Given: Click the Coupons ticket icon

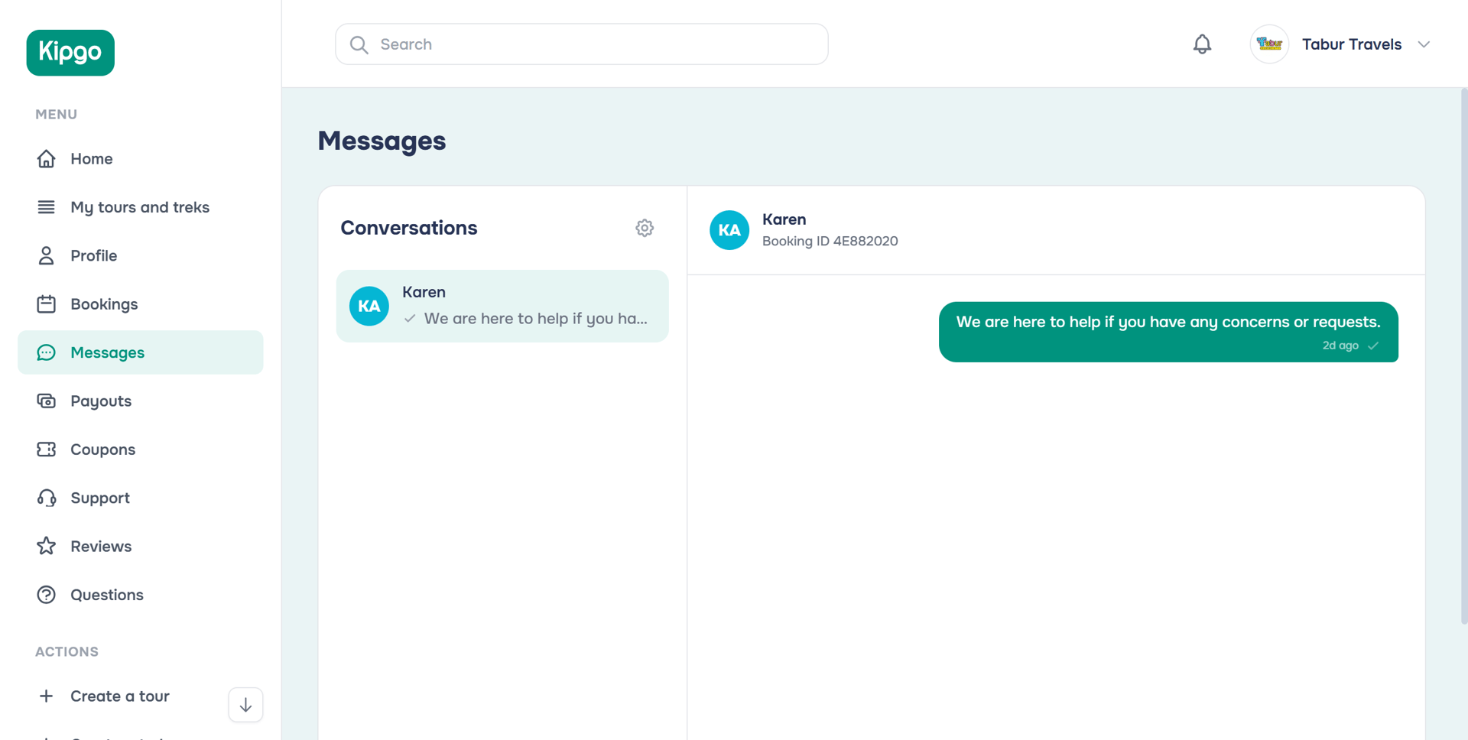Looking at the screenshot, I should point(47,450).
